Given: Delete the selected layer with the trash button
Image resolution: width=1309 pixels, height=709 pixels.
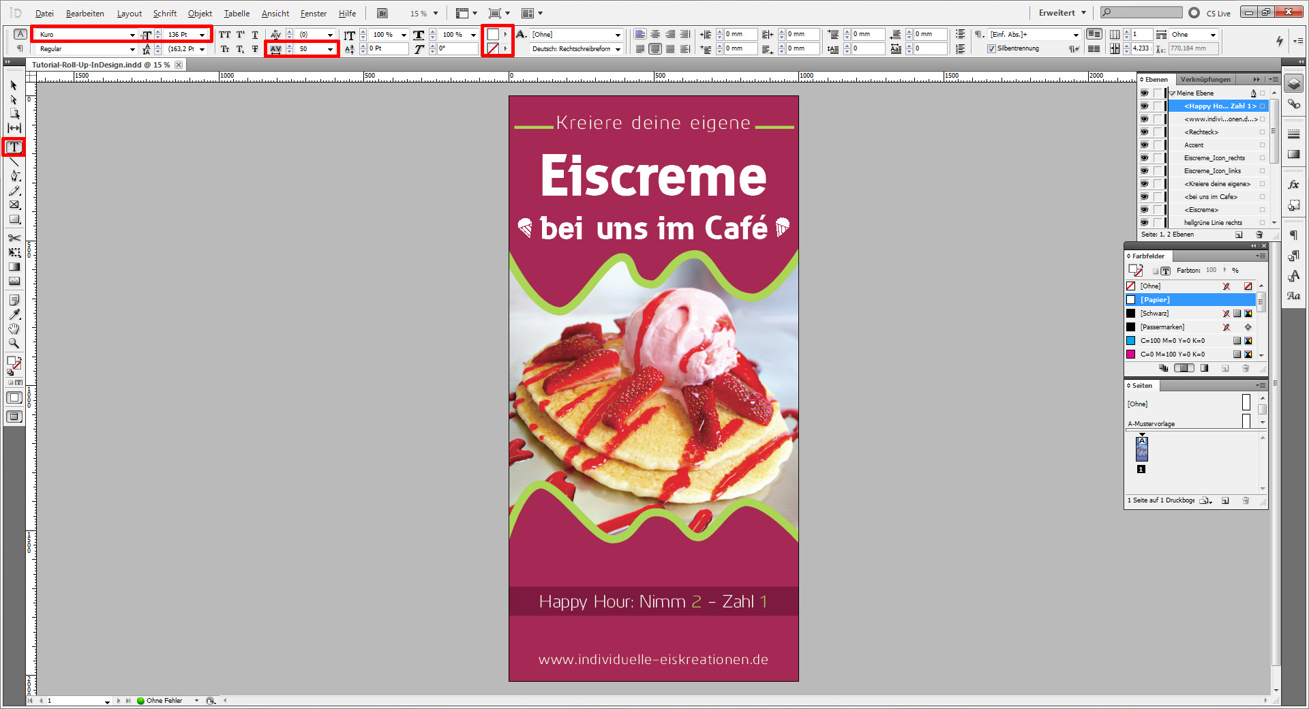Looking at the screenshot, I should tap(1259, 235).
